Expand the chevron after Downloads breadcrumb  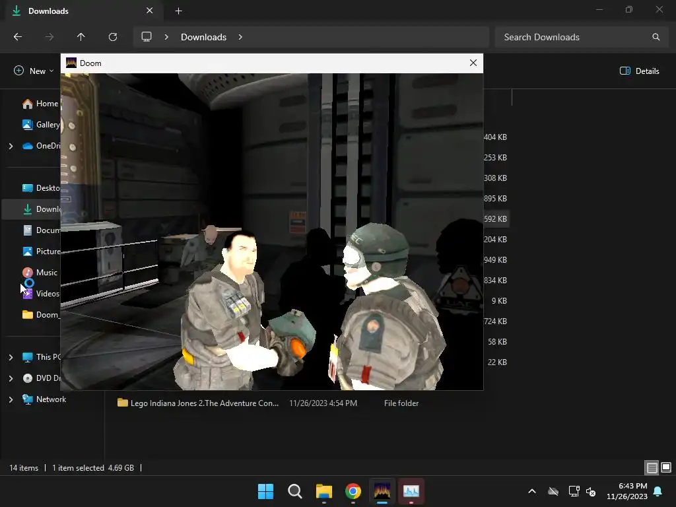point(240,37)
